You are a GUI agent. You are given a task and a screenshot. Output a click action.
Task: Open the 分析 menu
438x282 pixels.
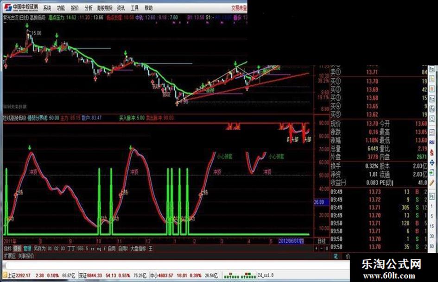(x=88, y=8)
